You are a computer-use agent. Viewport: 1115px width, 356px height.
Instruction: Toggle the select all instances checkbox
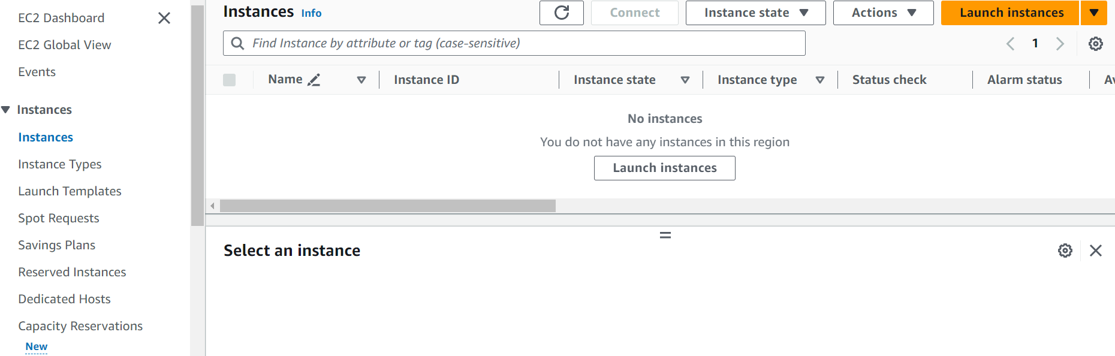pyautogui.click(x=229, y=80)
